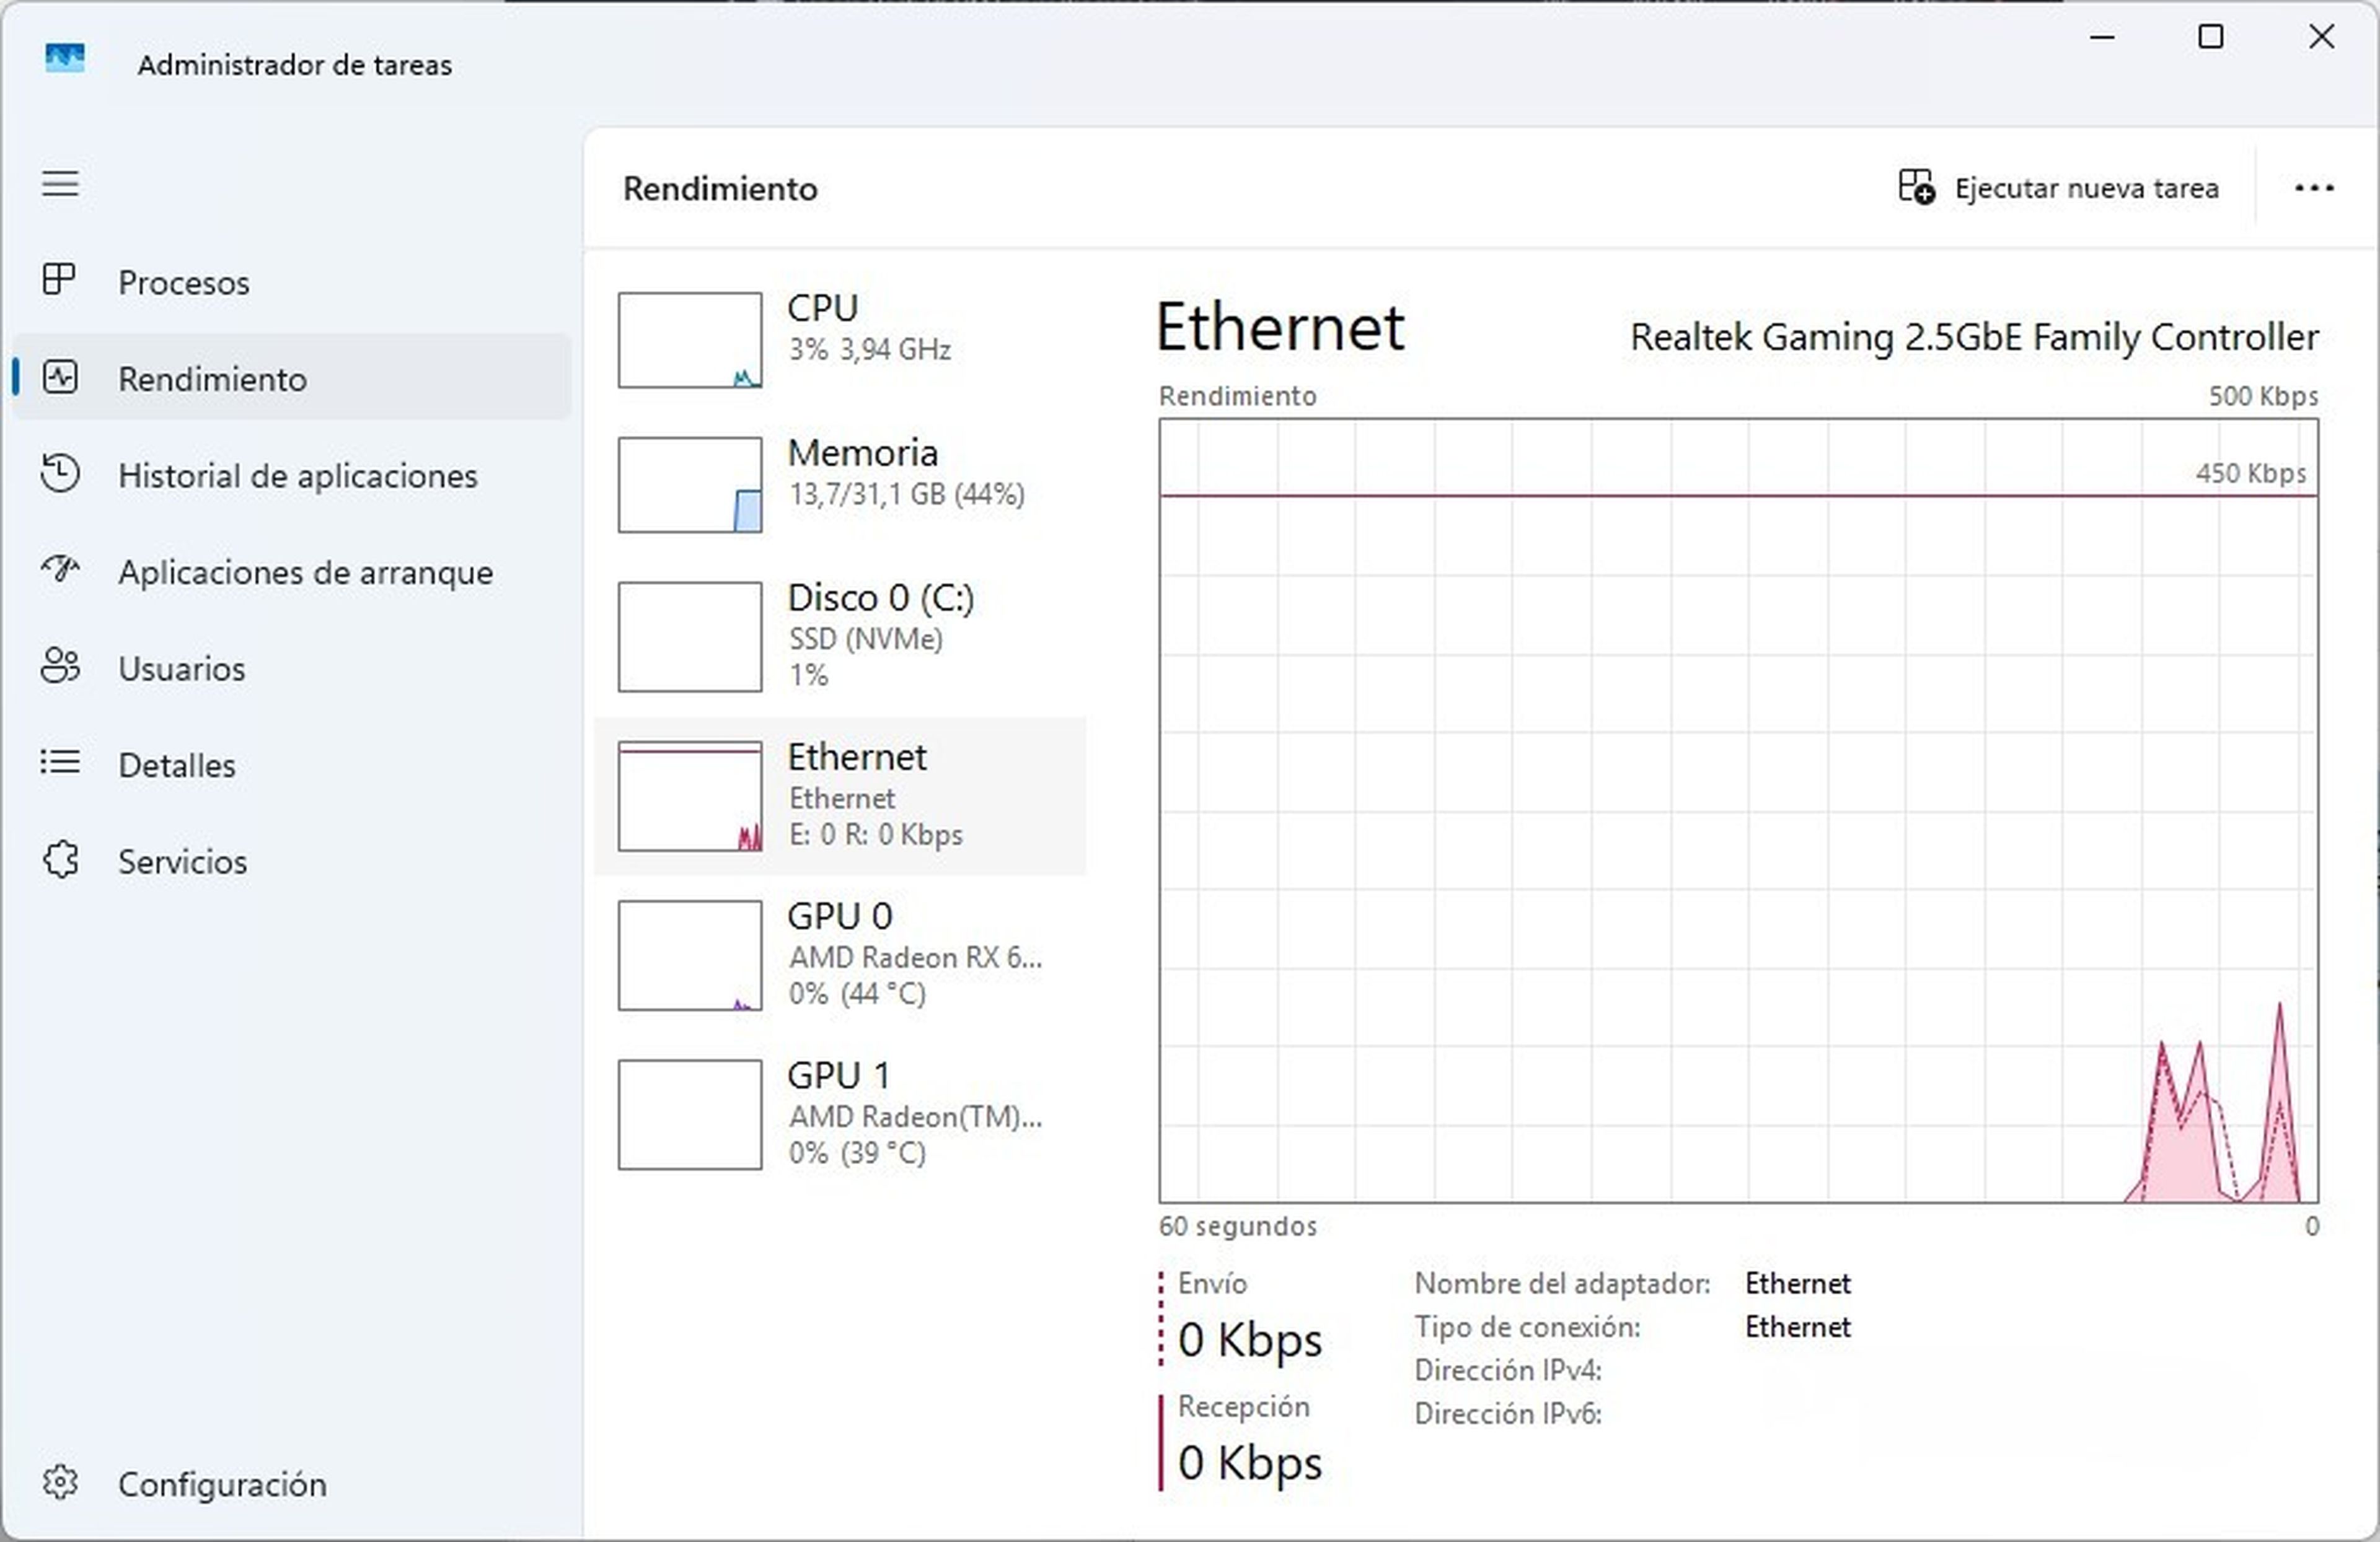Click the Aplicaciones de arranque gauge icon
This screenshot has height=1542, width=2380.
(60, 569)
